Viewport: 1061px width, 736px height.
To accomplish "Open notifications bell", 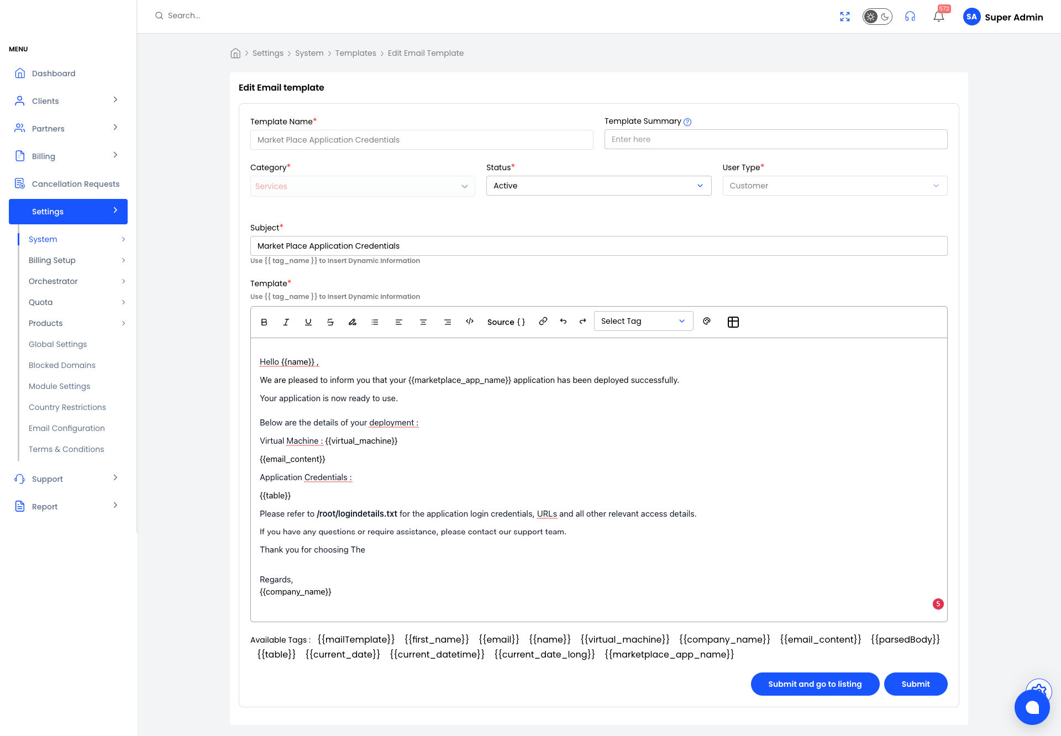I will [x=939, y=17].
